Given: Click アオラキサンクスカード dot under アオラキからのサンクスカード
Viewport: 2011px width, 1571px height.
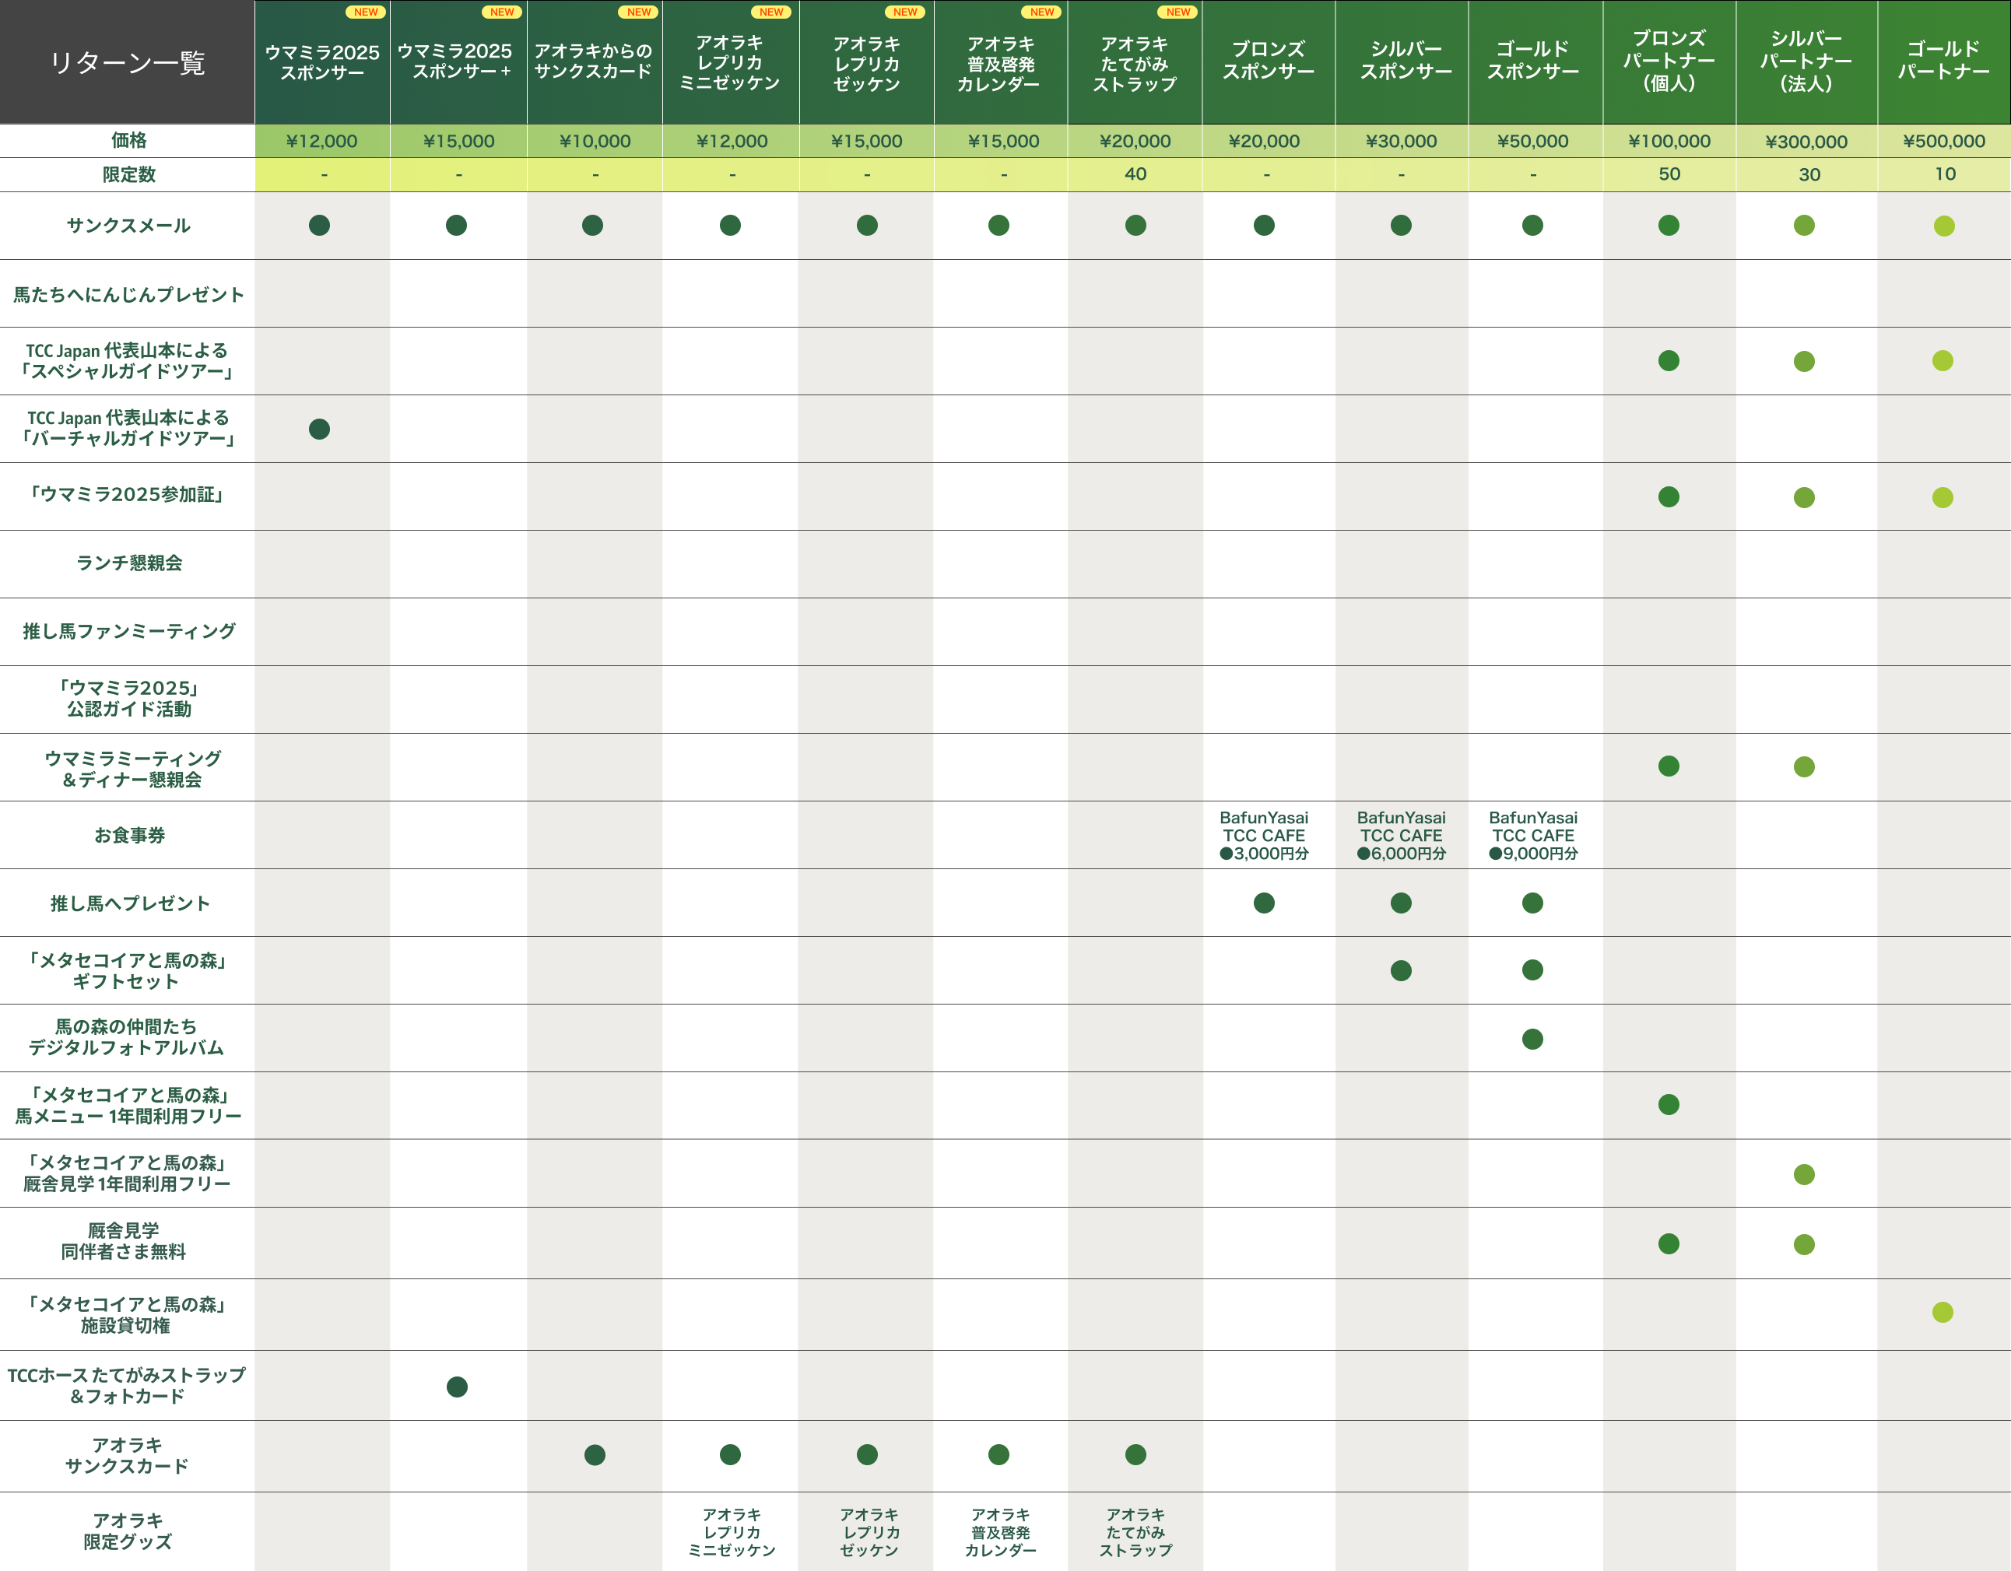Looking at the screenshot, I should tap(595, 1455).
